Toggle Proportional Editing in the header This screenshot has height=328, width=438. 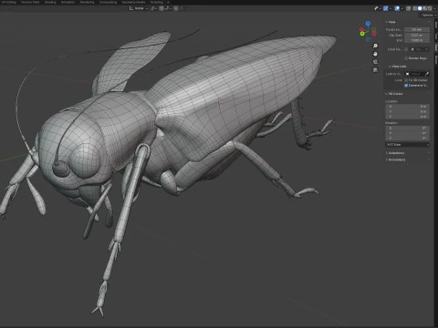(x=176, y=8)
